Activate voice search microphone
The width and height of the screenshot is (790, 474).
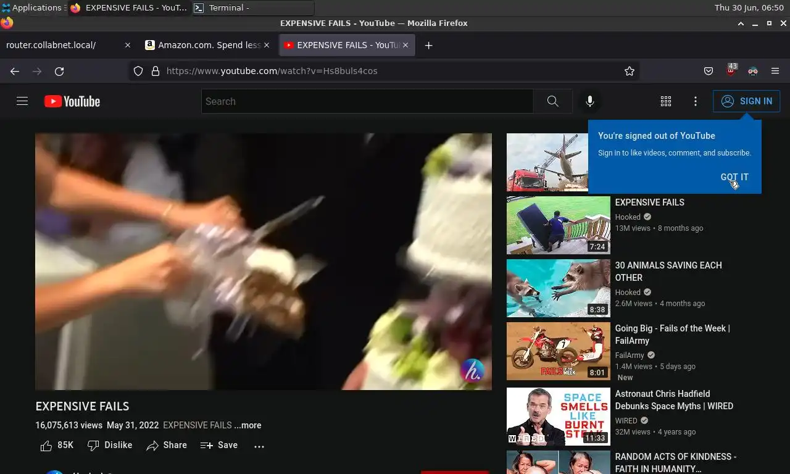(590, 101)
